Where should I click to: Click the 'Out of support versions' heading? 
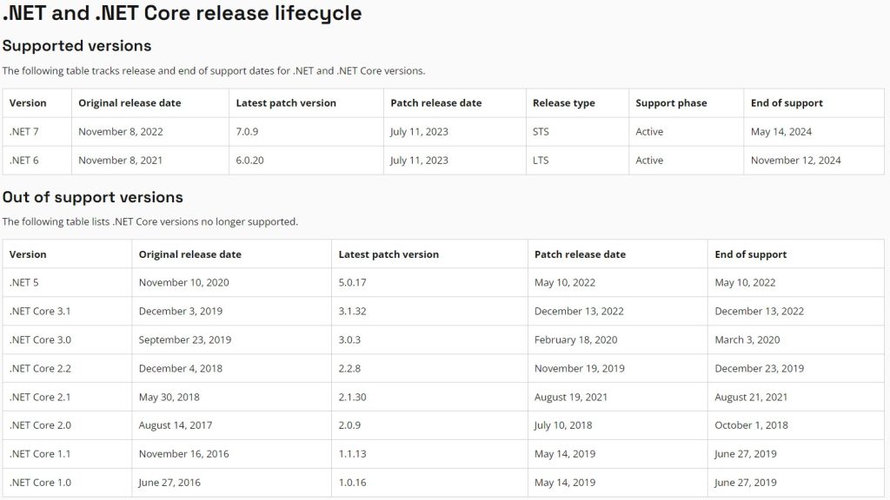[x=92, y=197]
